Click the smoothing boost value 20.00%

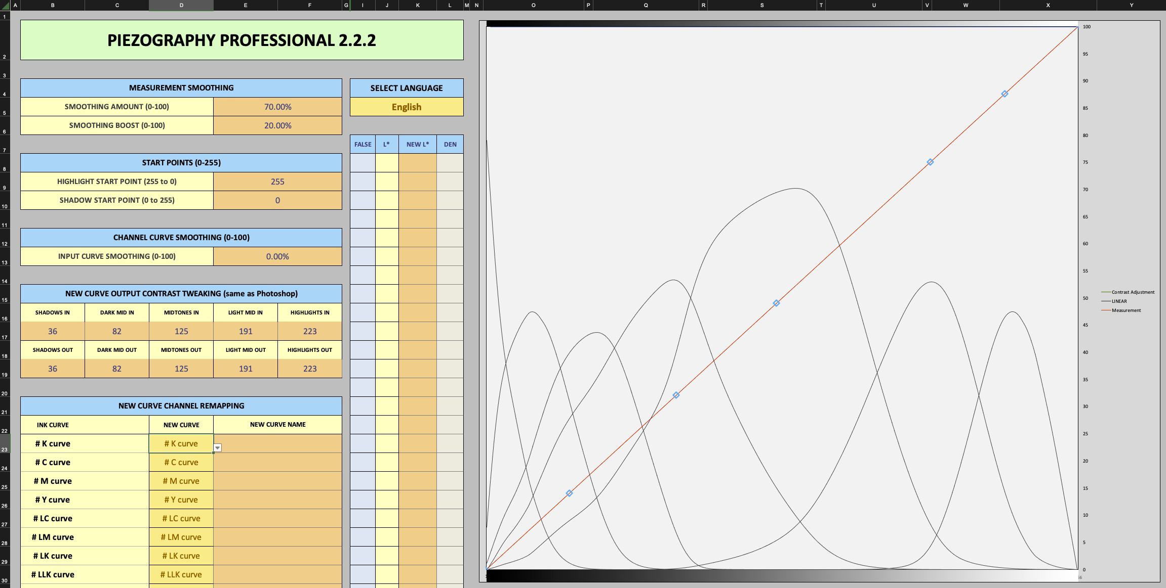pyautogui.click(x=277, y=125)
